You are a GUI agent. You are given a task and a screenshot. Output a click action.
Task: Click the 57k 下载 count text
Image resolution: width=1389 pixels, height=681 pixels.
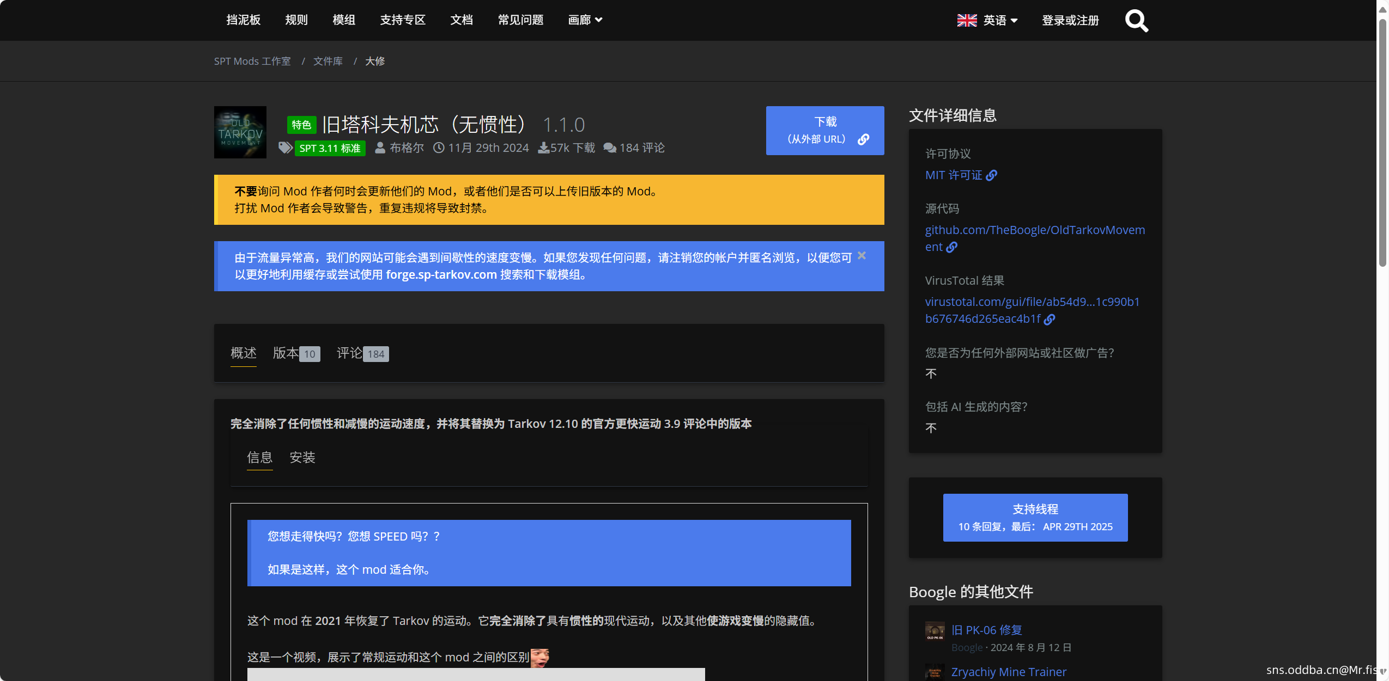(573, 148)
